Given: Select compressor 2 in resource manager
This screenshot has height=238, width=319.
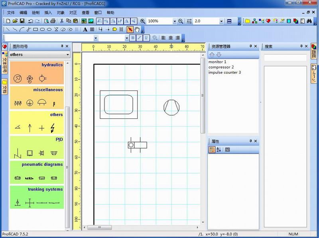Looking at the screenshot, I should click(221, 67).
